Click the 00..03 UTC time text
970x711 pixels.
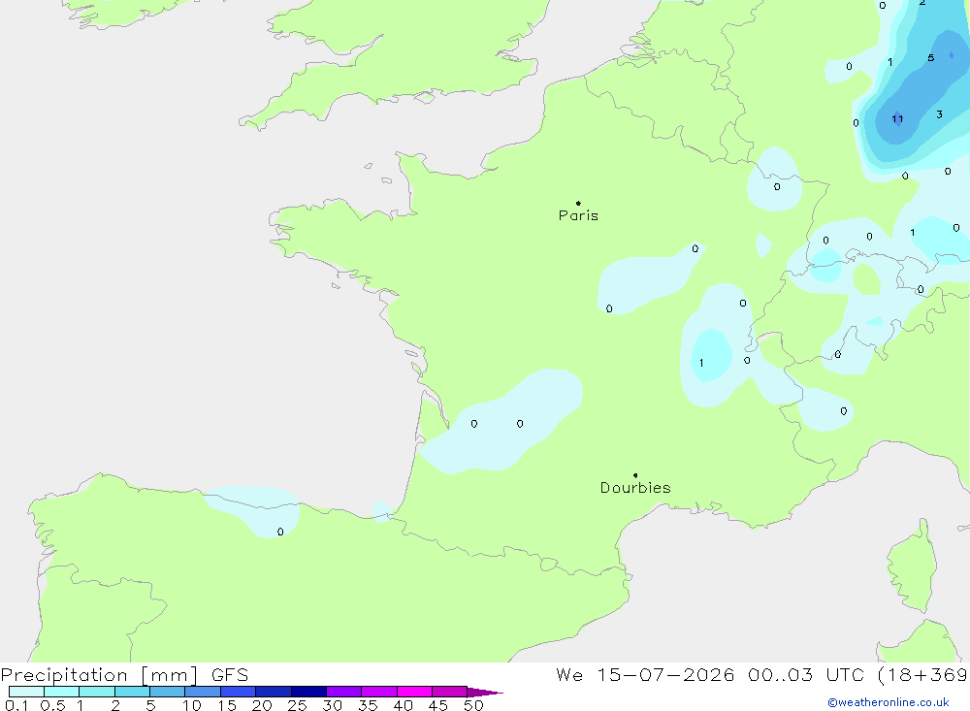[806, 675]
